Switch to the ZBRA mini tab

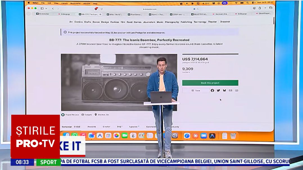(177, 14)
